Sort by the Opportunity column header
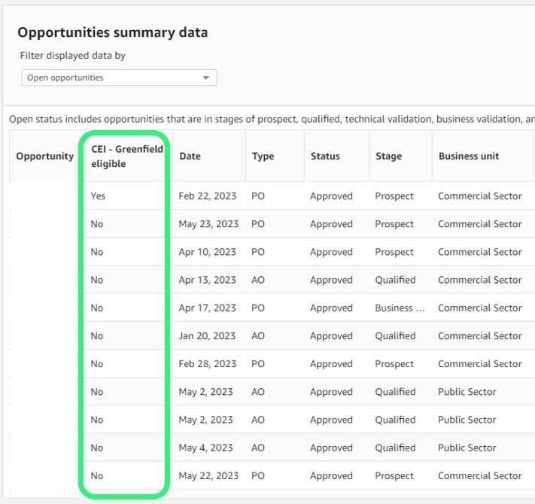Image resolution: width=535 pixels, height=504 pixels. tap(44, 156)
